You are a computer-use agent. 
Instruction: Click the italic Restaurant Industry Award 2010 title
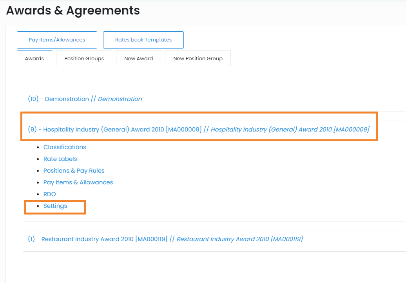(239, 239)
